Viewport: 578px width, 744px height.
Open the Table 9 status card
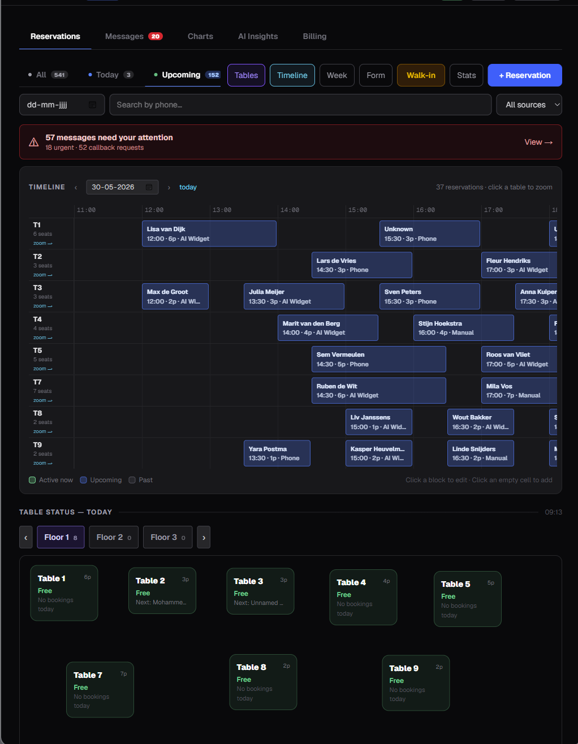416,683
